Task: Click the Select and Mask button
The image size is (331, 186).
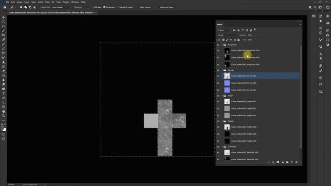Action: coord(167,7)
